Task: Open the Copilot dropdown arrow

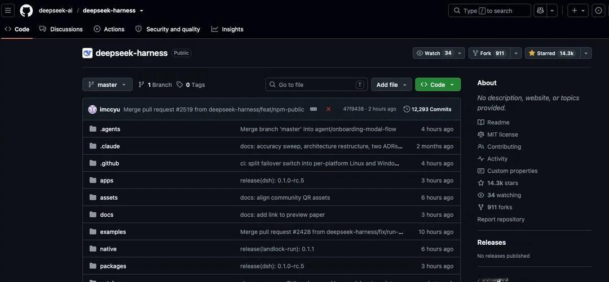Action: coord(552,11)
